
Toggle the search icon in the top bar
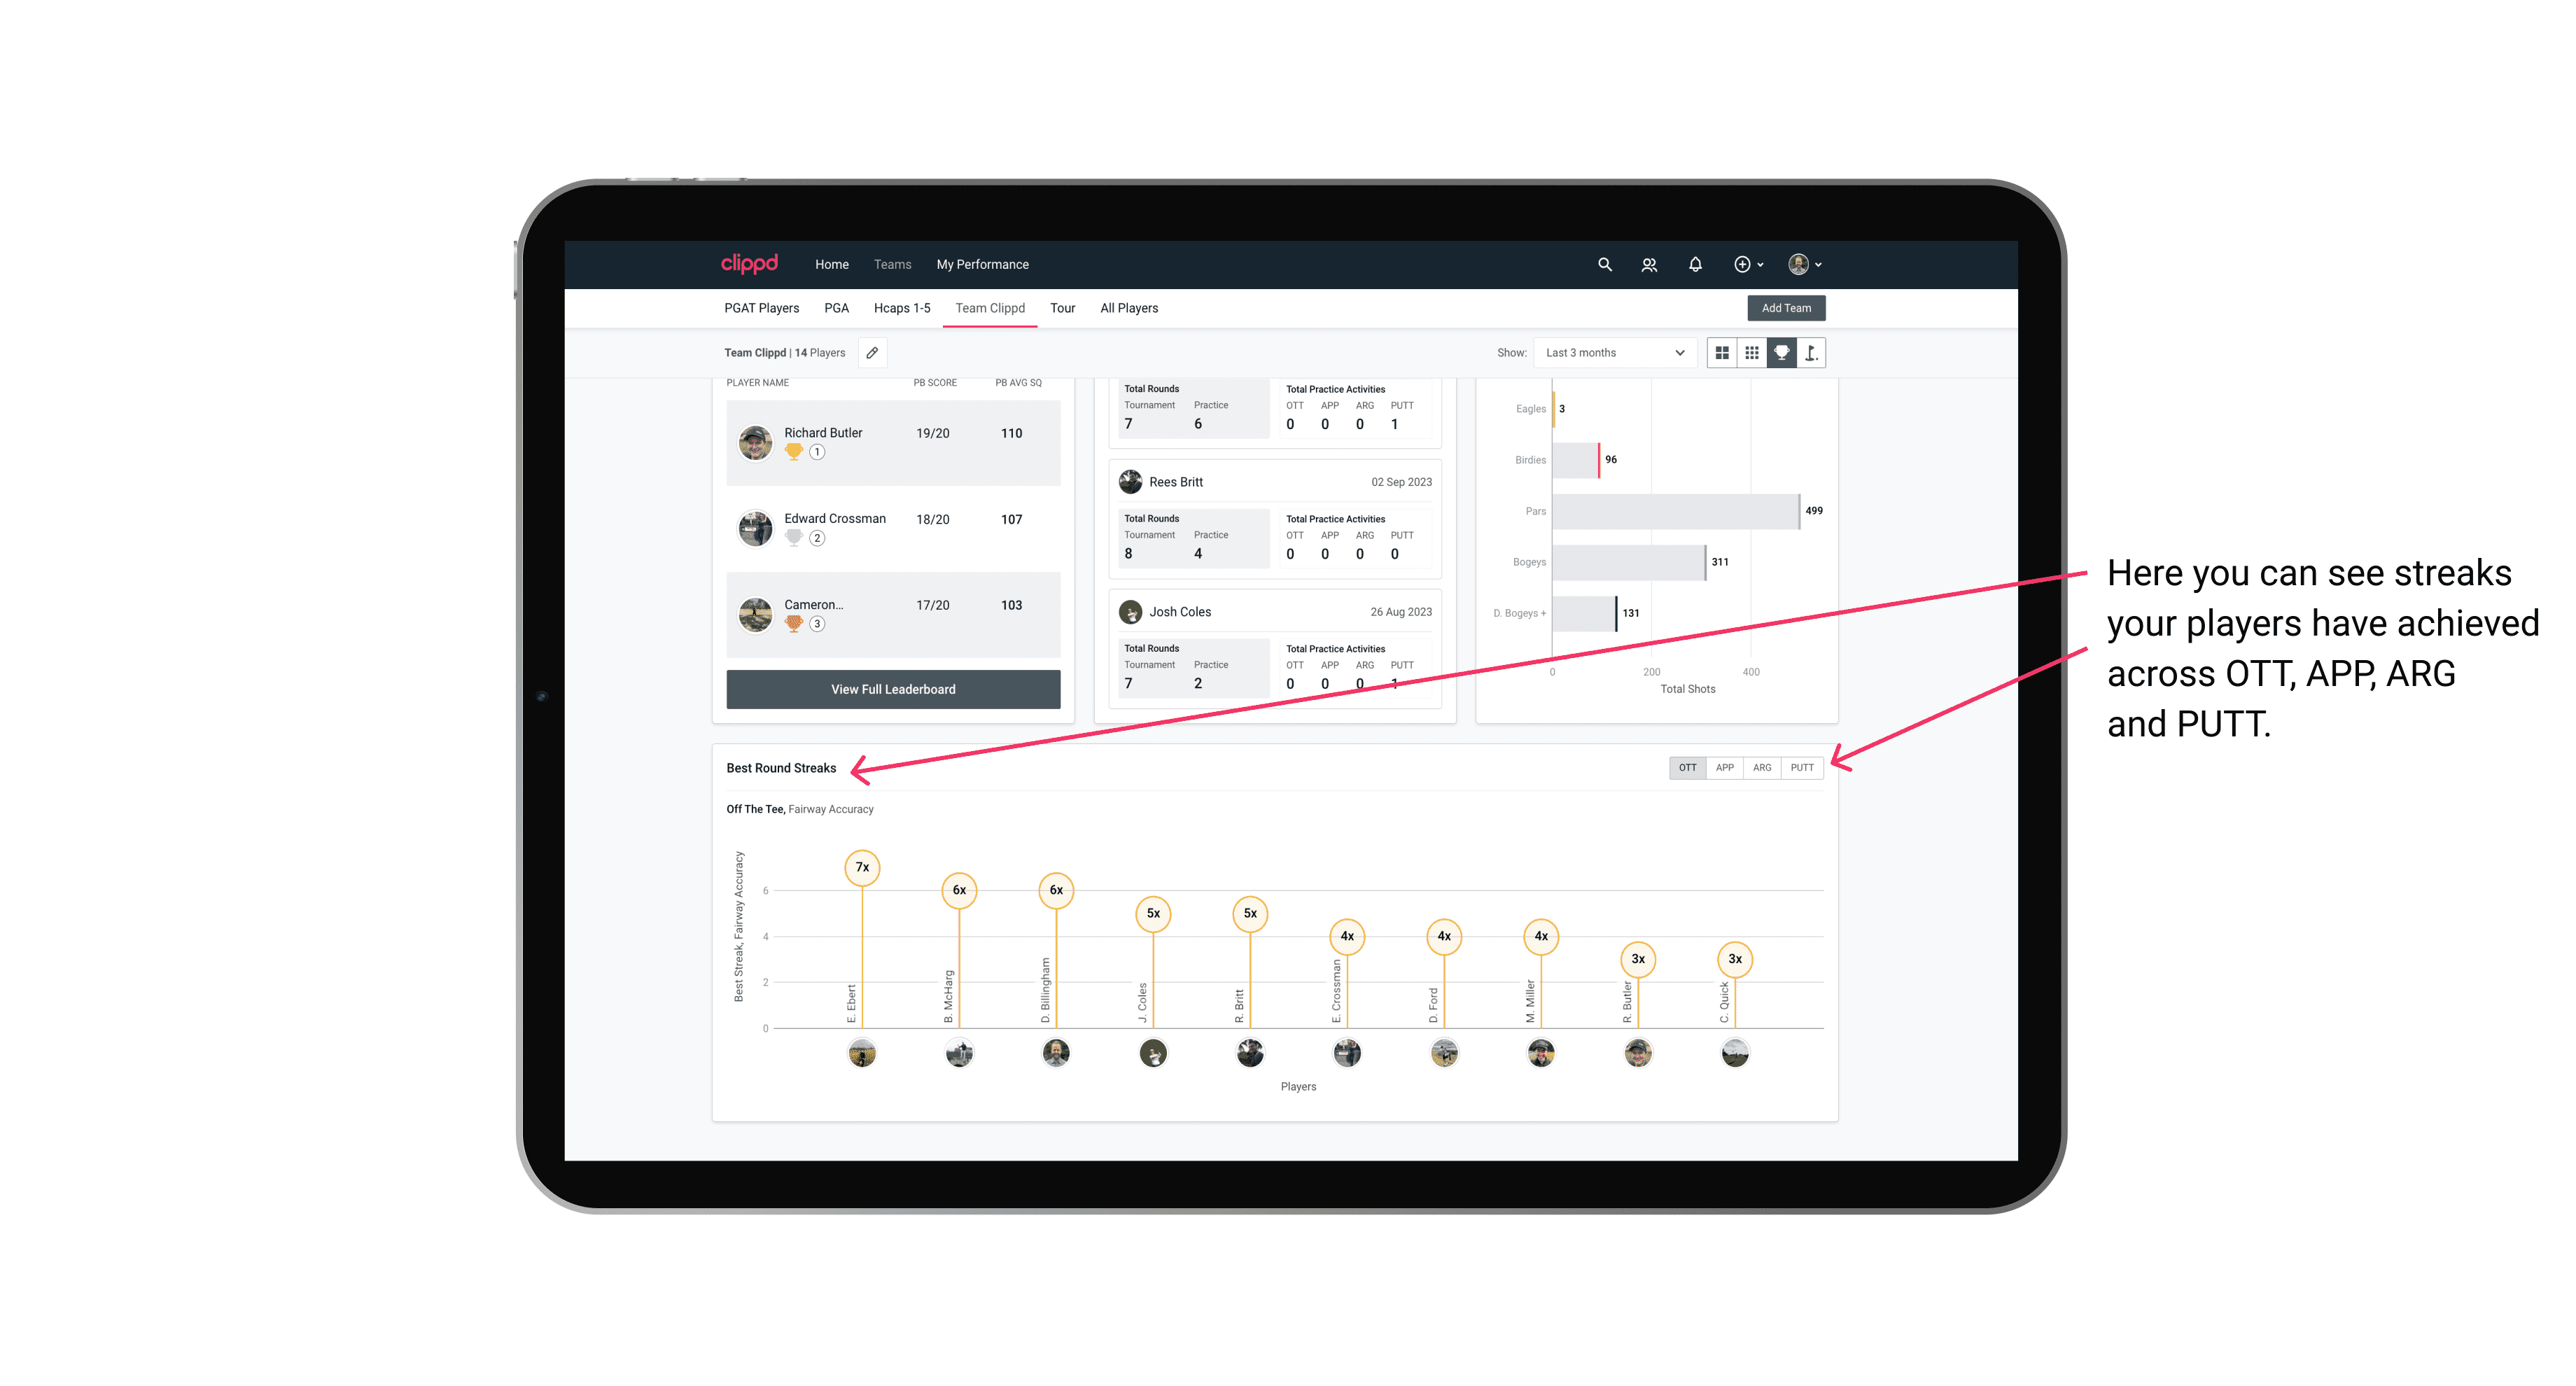click(1604, 265)
